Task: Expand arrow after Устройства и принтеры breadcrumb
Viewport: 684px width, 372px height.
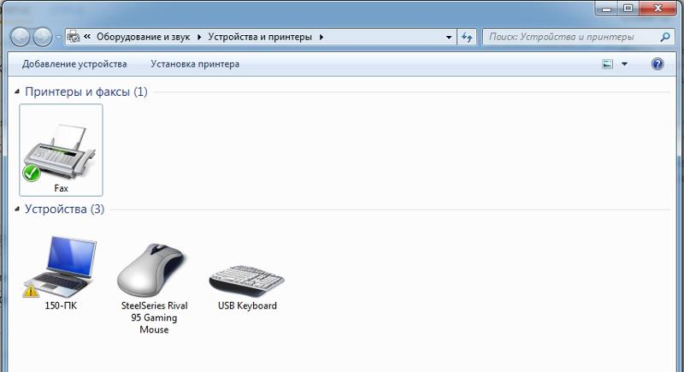Action: 321,37
